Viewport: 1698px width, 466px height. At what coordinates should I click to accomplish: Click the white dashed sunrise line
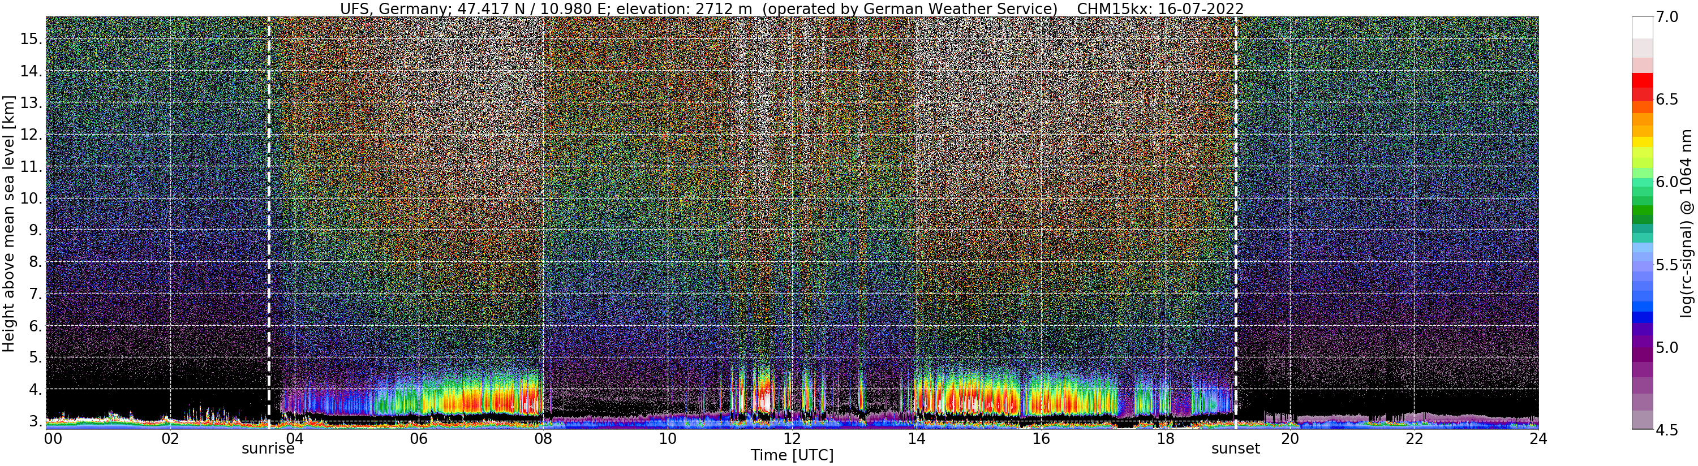pyautogui.click(x=269, y=223)
